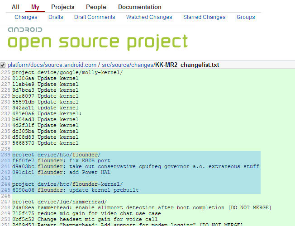Open the People tab
This screenshot has width=295, height=226.
tap(96, 7)
